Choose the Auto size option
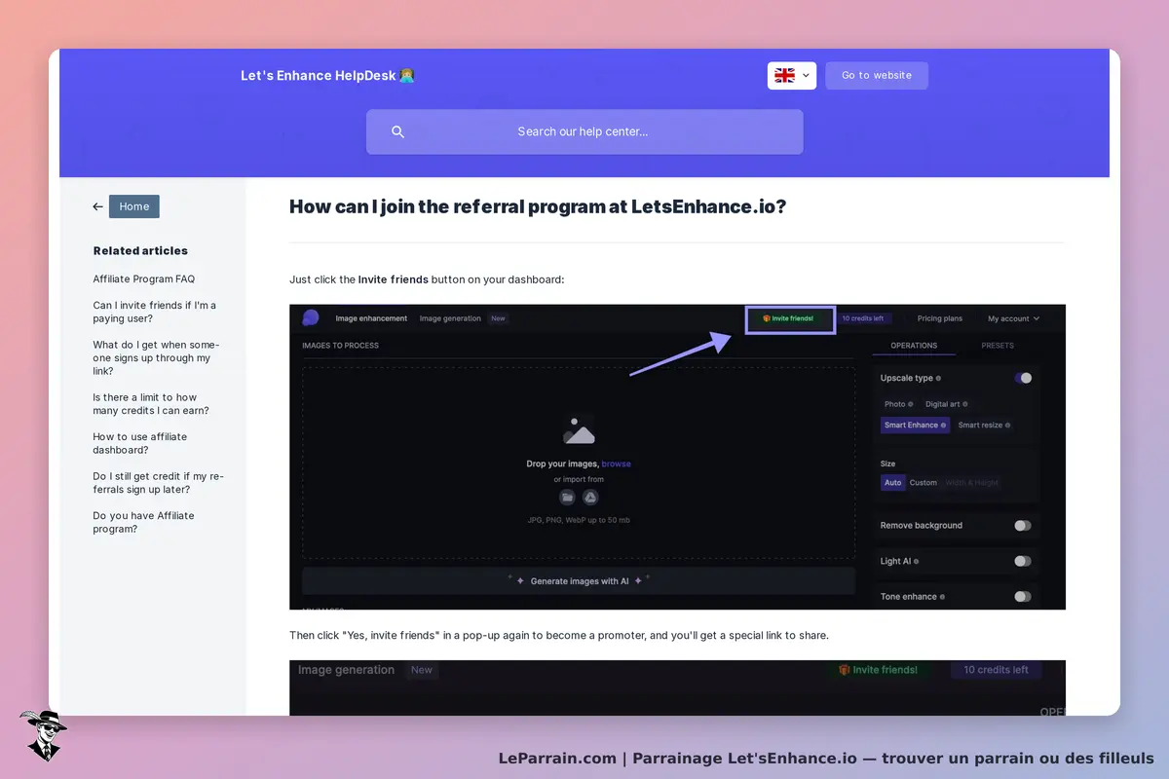This screenshot has width=1169, height=779. point(893,483)
